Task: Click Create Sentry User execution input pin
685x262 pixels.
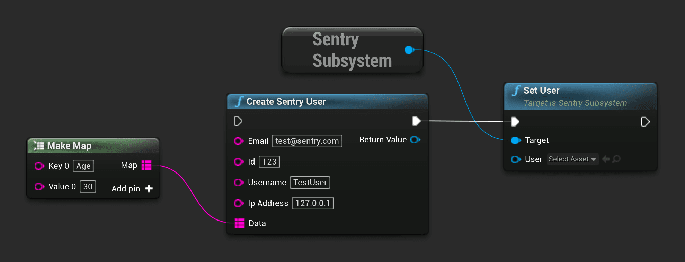Action: pos(238,121)
